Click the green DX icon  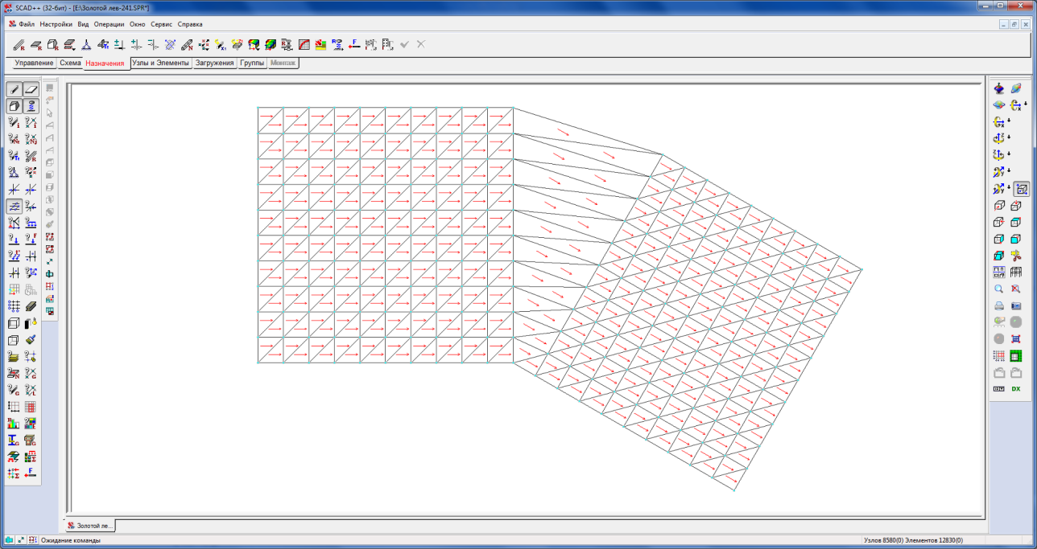(1016, 389)
